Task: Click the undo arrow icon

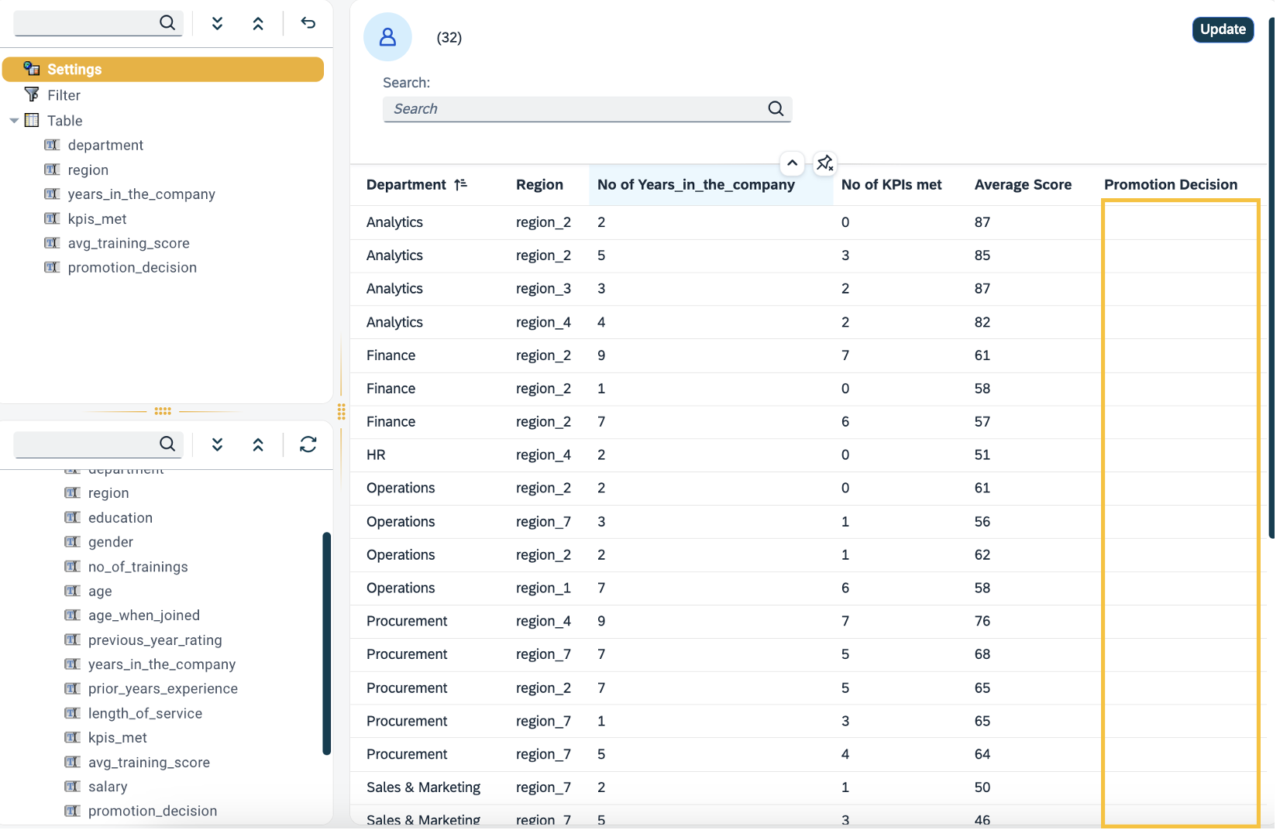Action: click(x=308, y=23)
